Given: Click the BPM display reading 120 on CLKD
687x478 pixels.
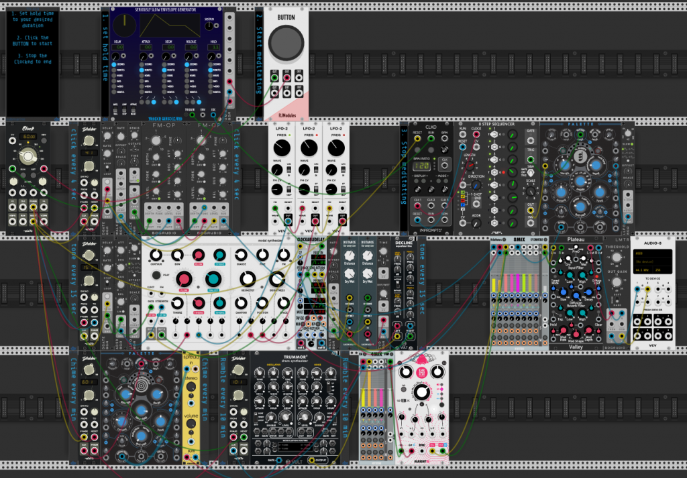Looking at the screenshot, I should tap(421, 166).
